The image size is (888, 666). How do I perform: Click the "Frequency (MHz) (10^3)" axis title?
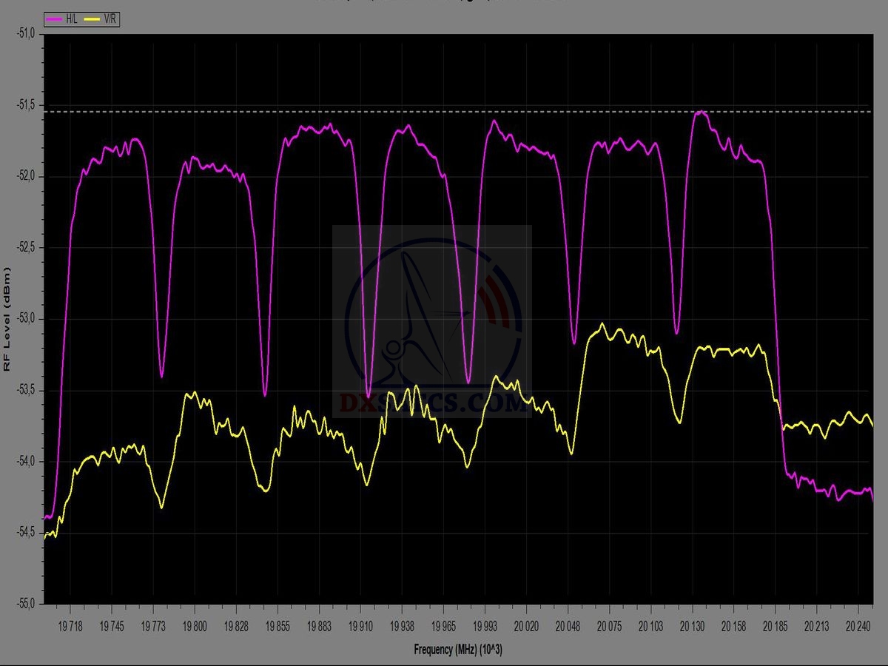[458, 650]
